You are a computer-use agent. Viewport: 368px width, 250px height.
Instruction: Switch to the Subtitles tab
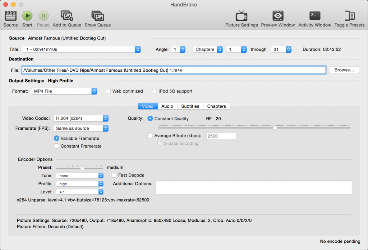(190, 106)
